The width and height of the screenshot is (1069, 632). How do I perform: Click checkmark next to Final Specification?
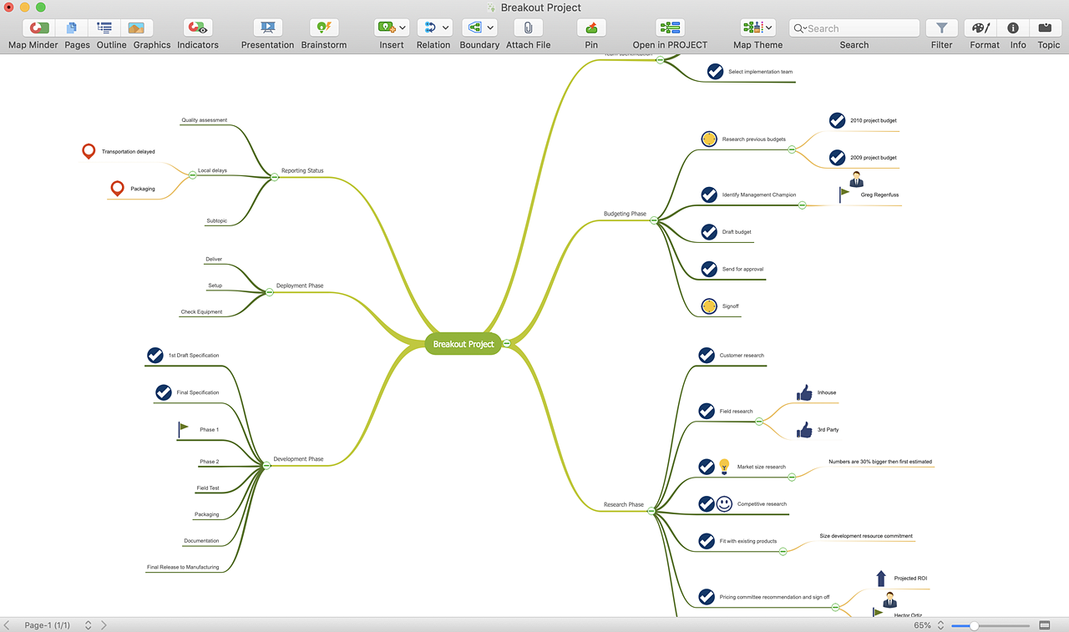[x=164, y=392]
